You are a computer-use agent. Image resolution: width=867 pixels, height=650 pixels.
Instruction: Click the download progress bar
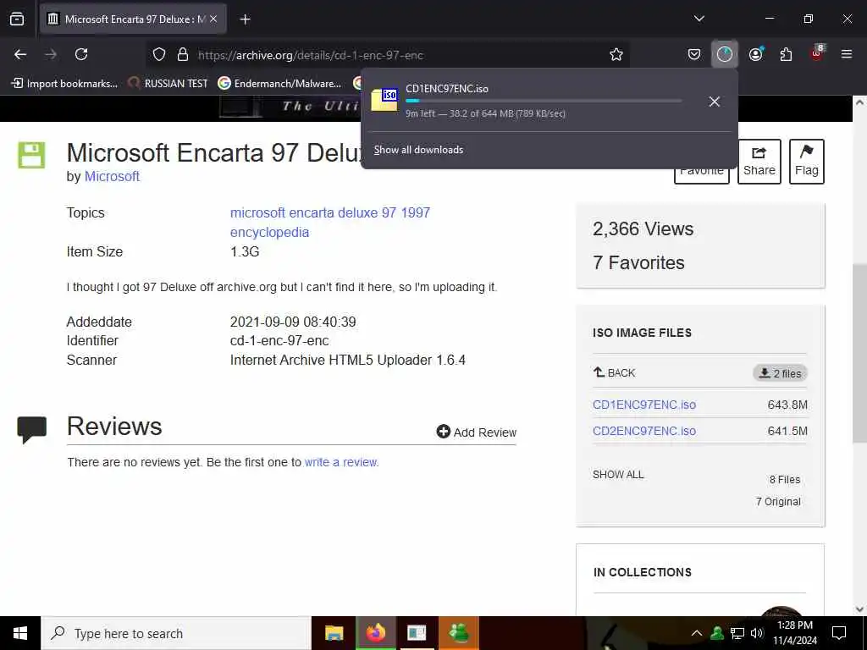[544, 101]
